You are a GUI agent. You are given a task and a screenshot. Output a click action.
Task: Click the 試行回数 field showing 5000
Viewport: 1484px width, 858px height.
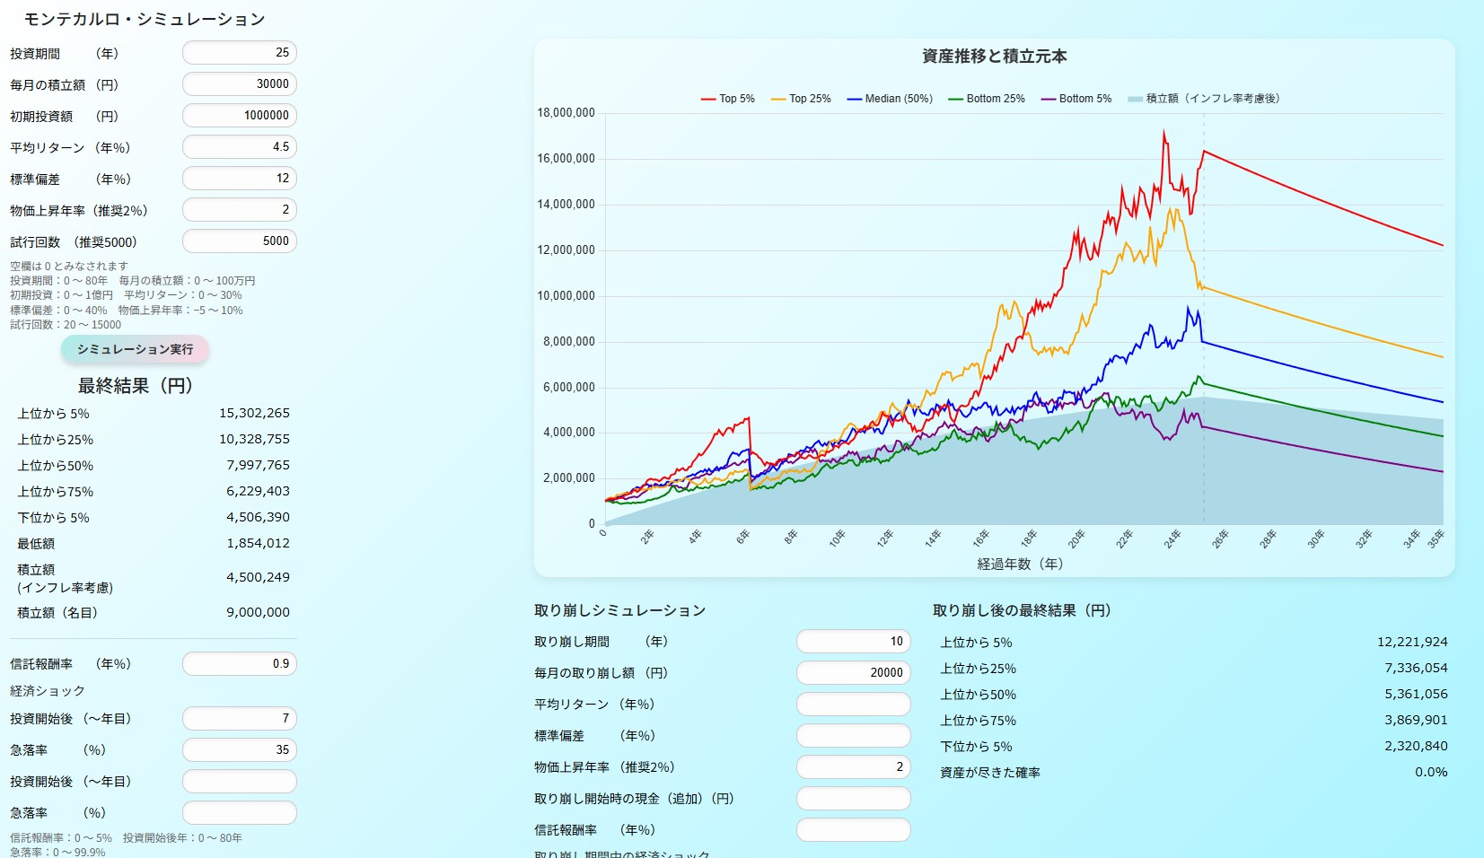click(x=239, y=241)
